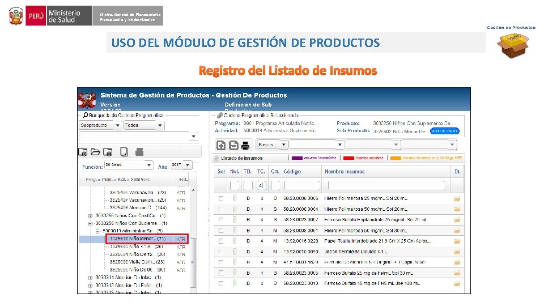Click the Crt. column header
Viewport: 544px width, 306px height.
(x=275, y=172)
